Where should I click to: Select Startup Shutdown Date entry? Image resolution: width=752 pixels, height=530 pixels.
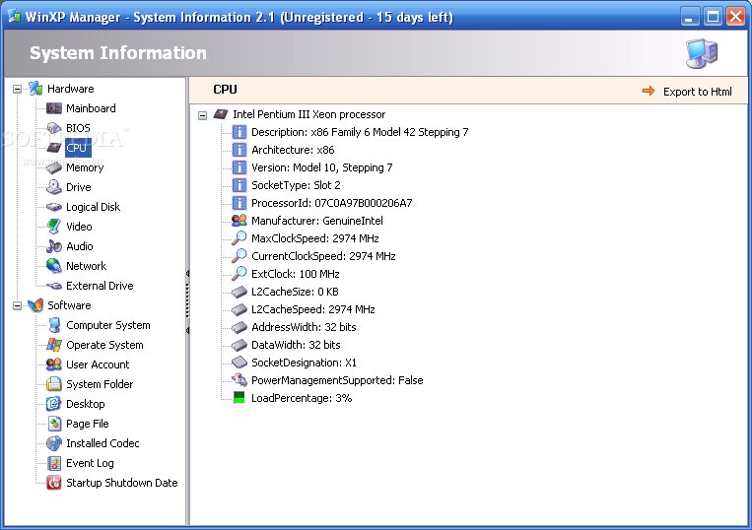coord(122,483)
